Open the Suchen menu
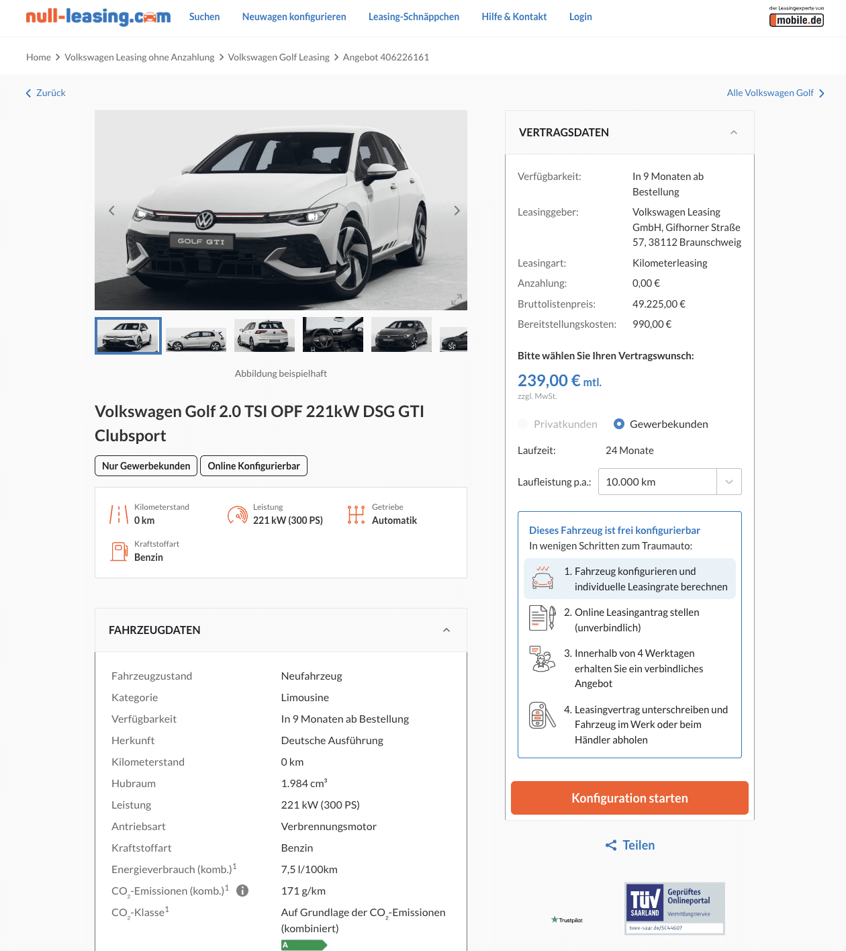Image resolution: width=846 pixels, height=951 pixels. pyautogui.click(x=204, y=17)
